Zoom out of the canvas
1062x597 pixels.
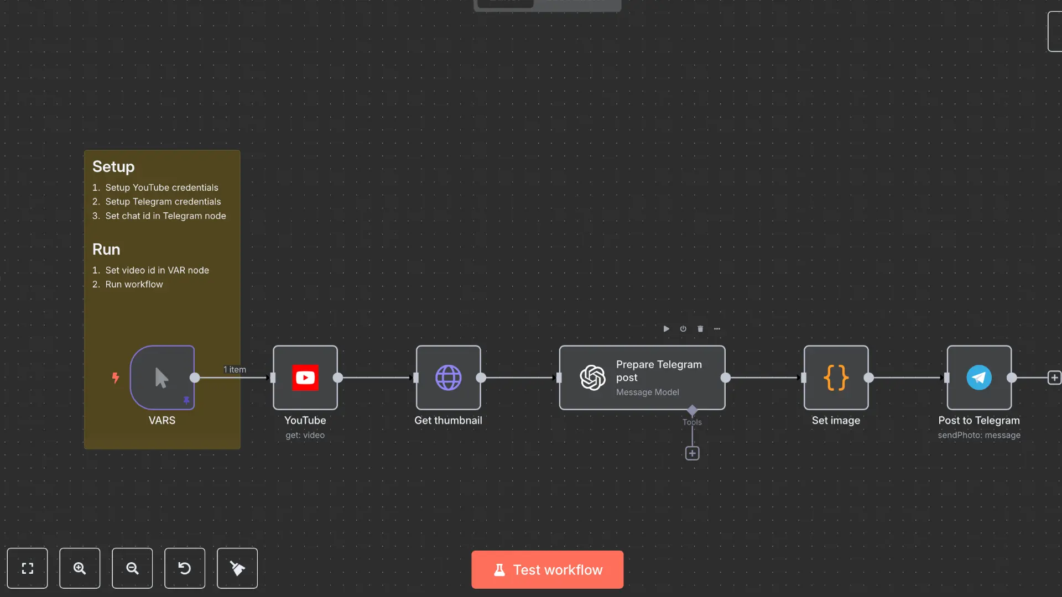pyautogui.click(x=132, y=568)
